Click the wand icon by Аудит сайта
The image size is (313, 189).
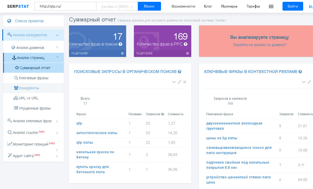(x=10, y=156)
